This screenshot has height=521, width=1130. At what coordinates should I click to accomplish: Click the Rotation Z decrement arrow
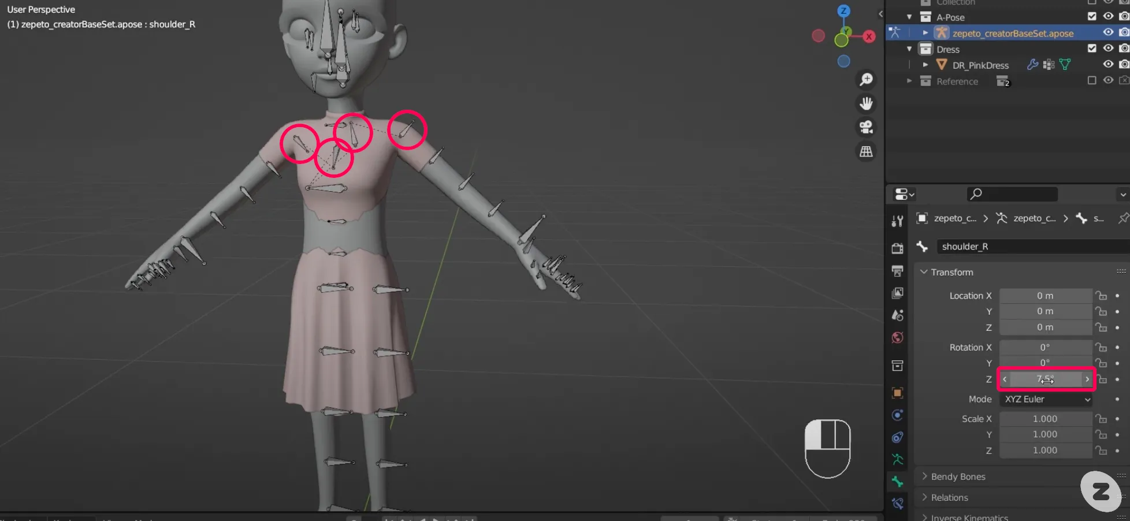click(1005, 379)
